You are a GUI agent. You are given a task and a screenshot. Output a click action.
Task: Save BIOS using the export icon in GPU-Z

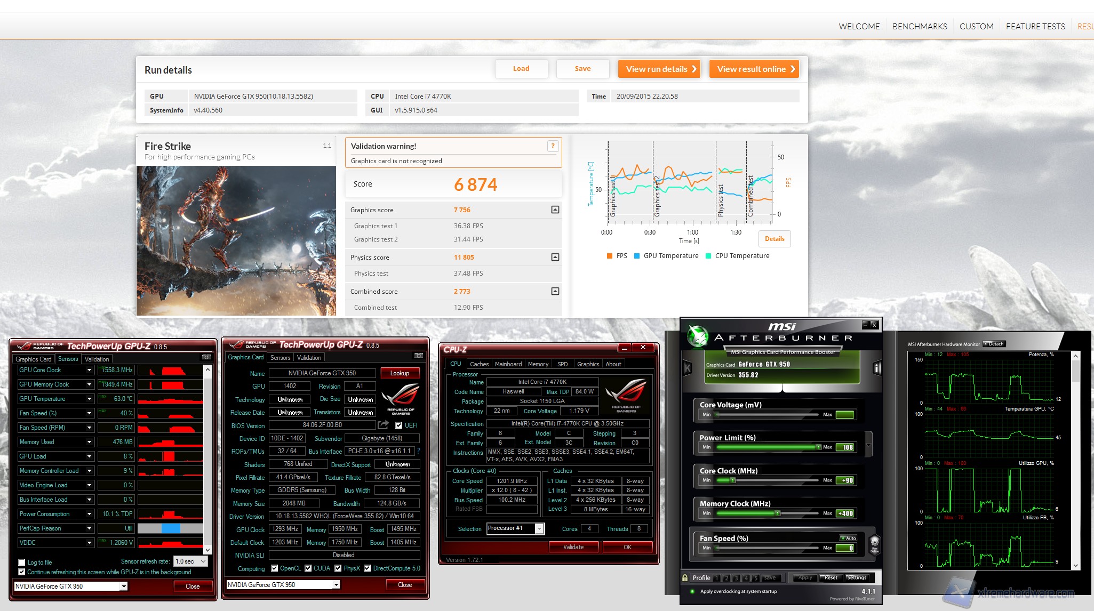click(x=383, y=425)
